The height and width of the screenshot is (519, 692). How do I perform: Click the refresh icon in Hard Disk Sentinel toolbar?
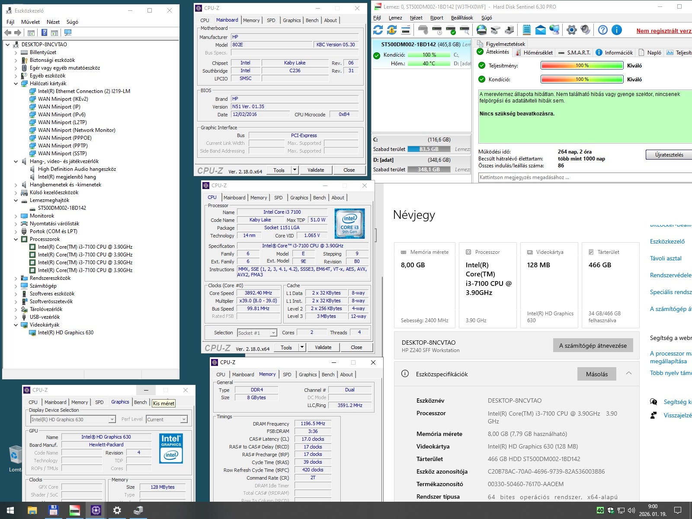pyautogui.click(x=378, y=30)
